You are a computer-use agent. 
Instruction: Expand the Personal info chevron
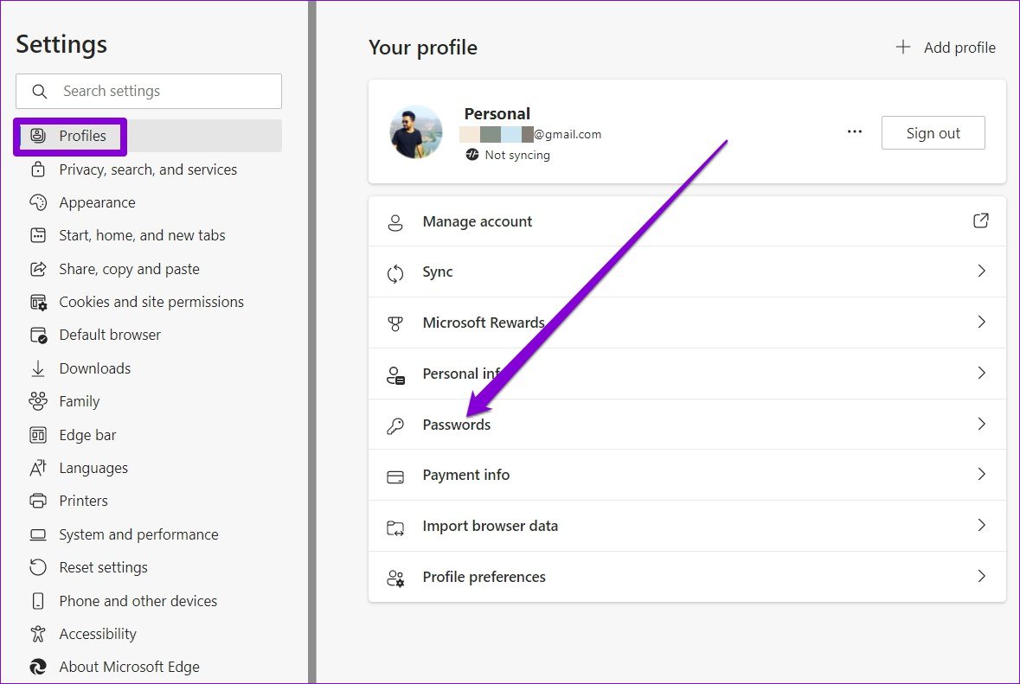[982, 373]
